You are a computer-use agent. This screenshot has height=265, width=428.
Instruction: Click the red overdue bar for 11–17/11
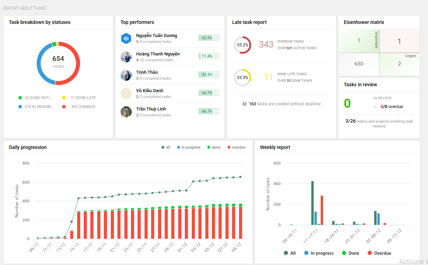click(x=322, y=210)
